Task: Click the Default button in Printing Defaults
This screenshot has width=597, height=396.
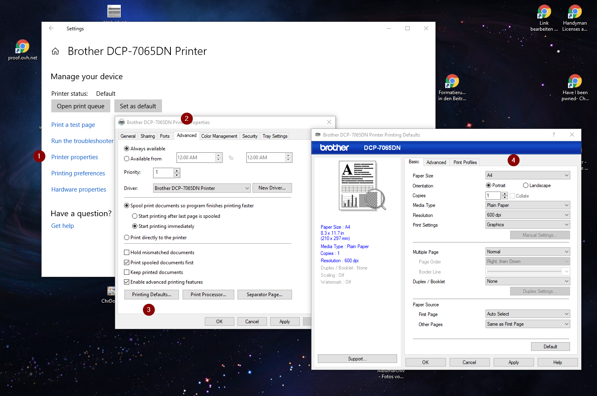Action: point(550,347)
